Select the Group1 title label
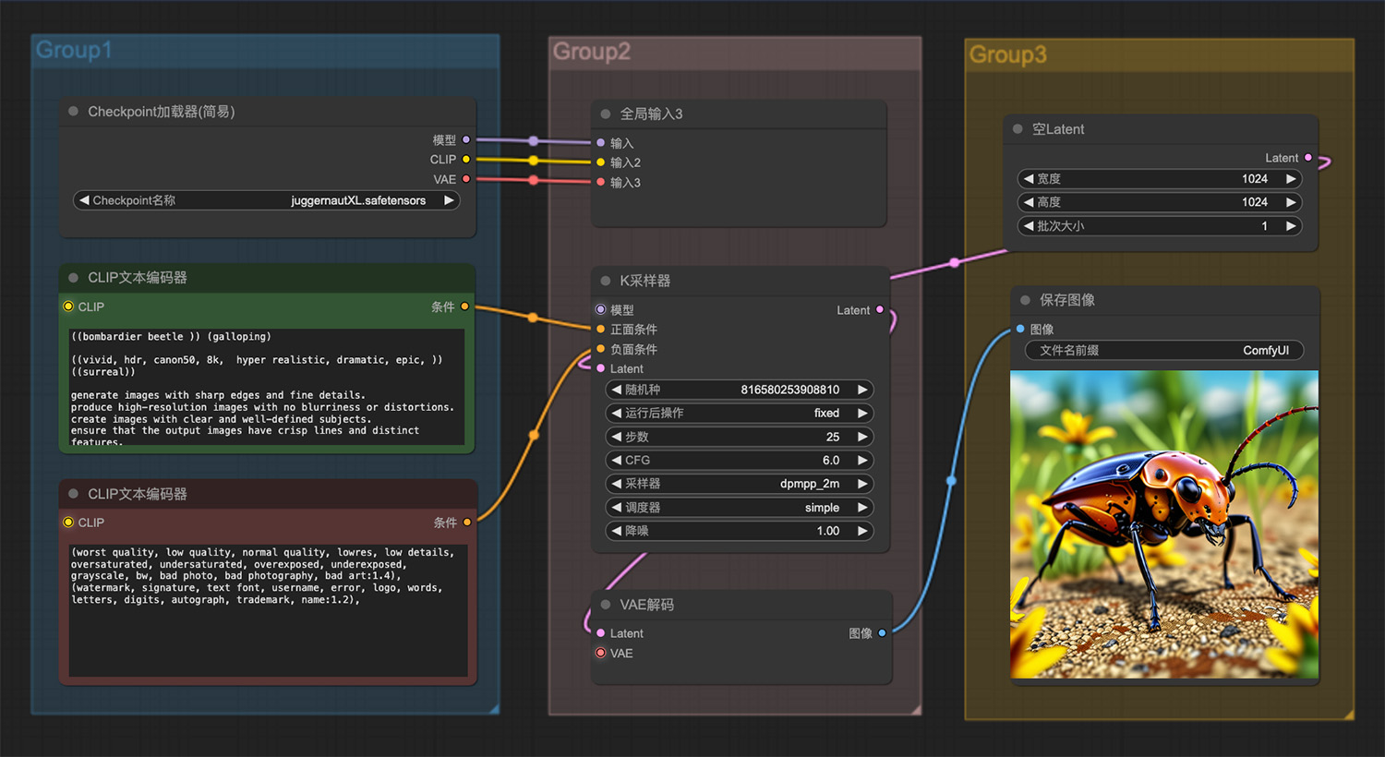Viewport: 1385px width, 757px height. 74,50
